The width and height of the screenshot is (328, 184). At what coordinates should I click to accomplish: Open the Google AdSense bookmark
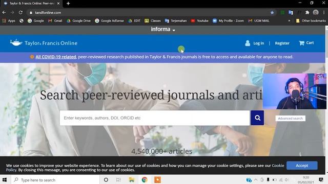point(109,20)
